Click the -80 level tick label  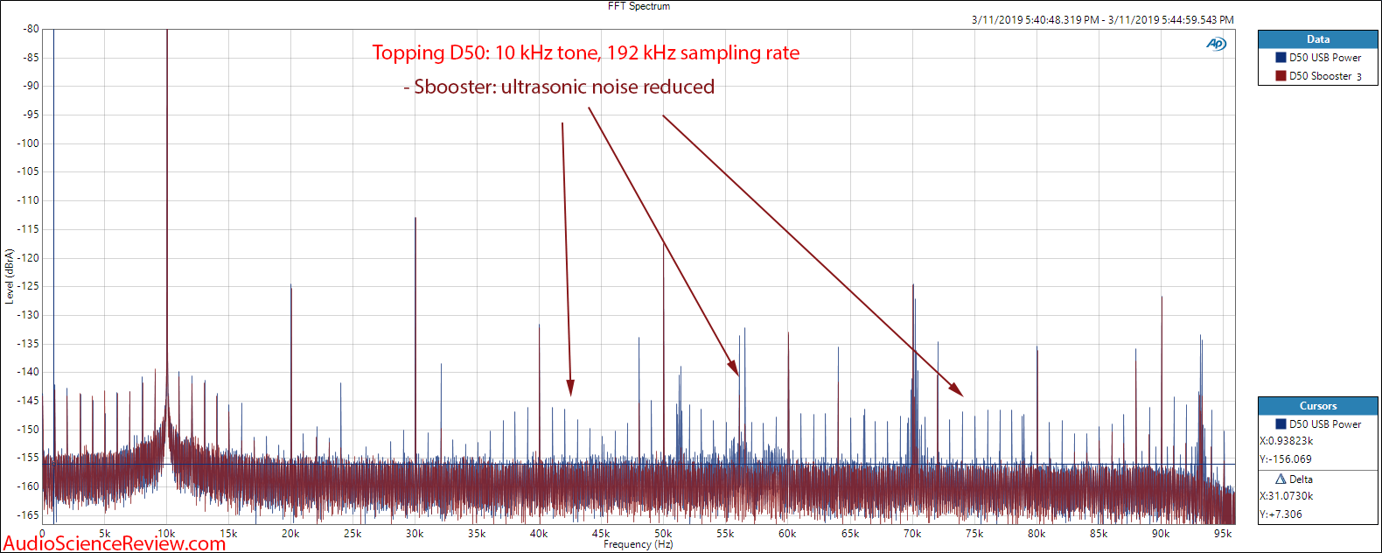click(31, 29)
